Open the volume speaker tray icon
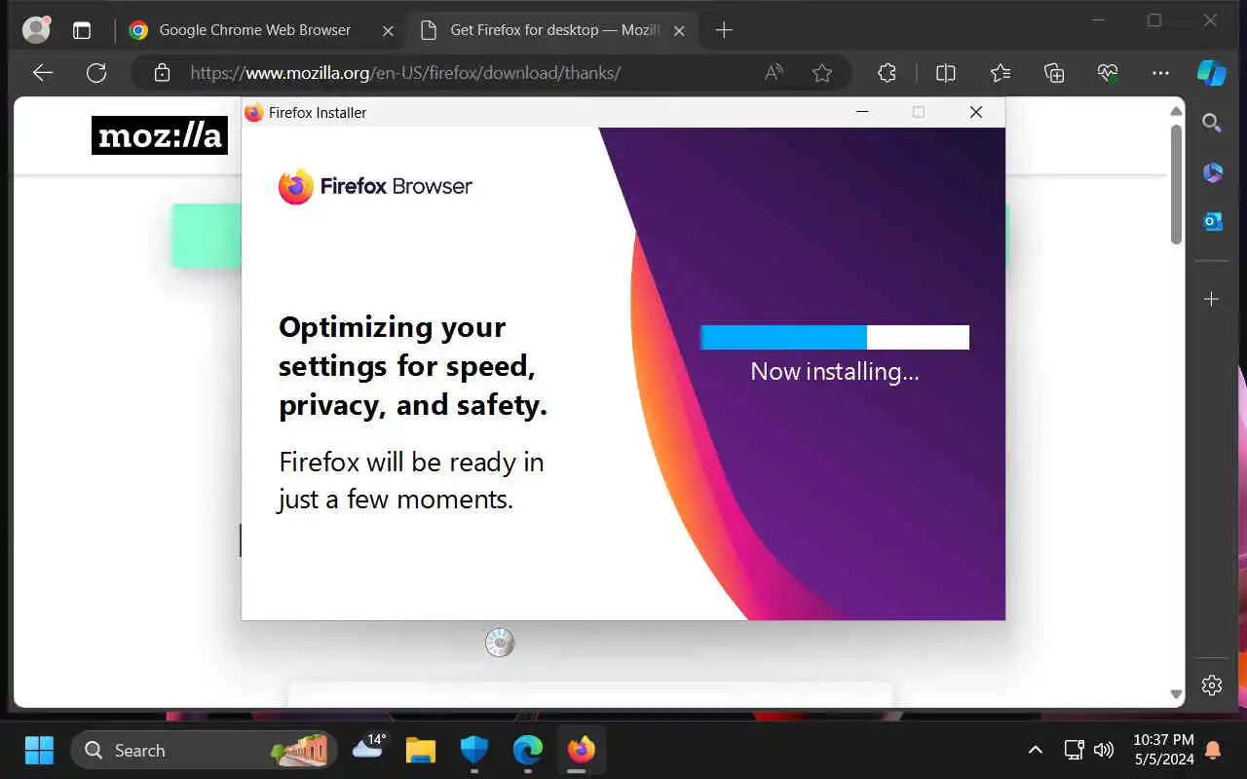 point(1104,751)
